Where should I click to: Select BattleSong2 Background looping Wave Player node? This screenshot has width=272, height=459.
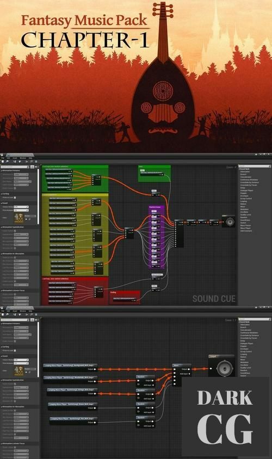(70, 367)
